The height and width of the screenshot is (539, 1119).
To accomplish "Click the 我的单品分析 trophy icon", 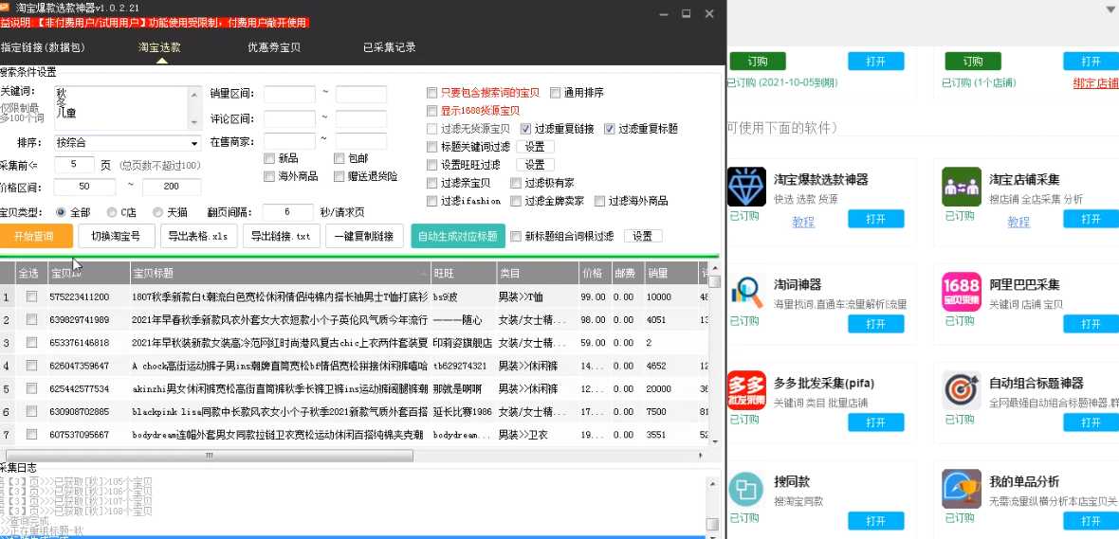I will tap(962, 489).
